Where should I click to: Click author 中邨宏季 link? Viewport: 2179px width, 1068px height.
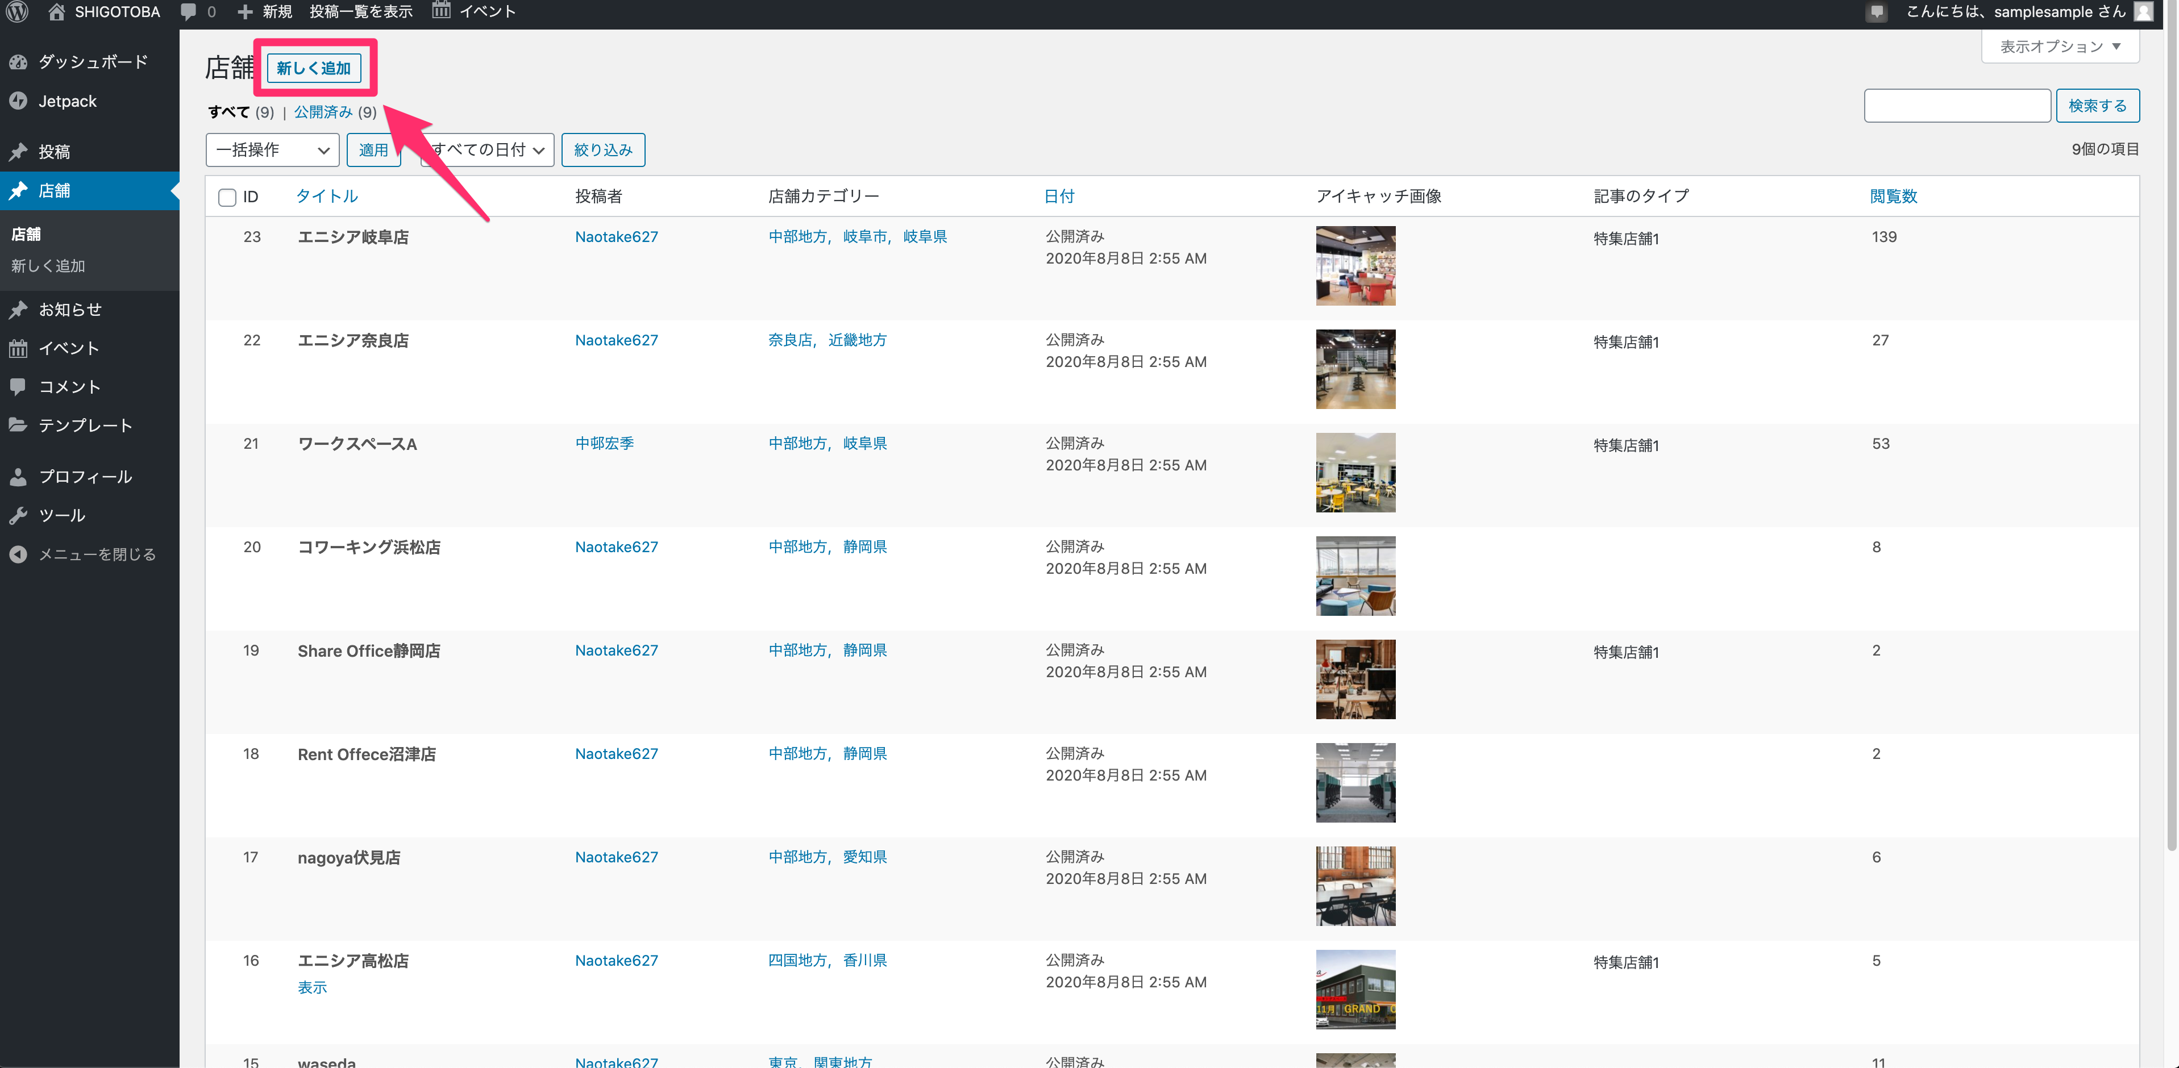pos(605,443)
